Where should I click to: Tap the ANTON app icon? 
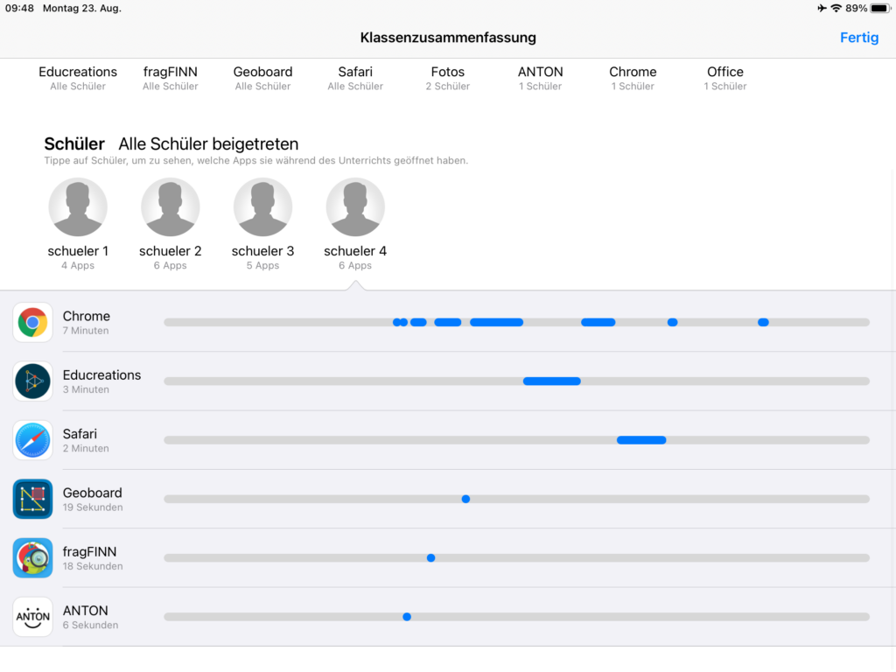pyautogui.click(x=33, y=616)
